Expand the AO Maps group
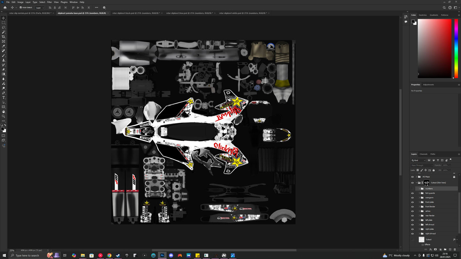 [x=416, y=177]
